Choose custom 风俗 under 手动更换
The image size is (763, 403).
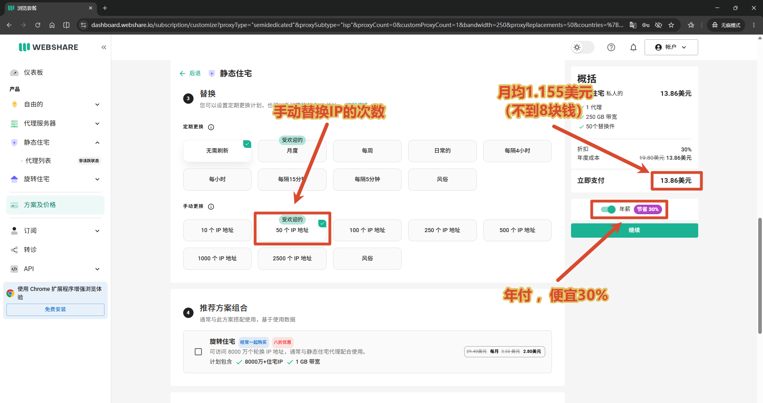[x=367, y=259]
